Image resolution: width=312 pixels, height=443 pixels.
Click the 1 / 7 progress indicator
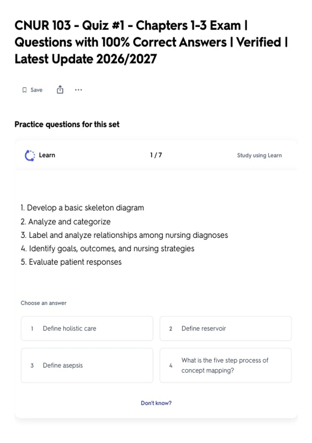point(156,155)
